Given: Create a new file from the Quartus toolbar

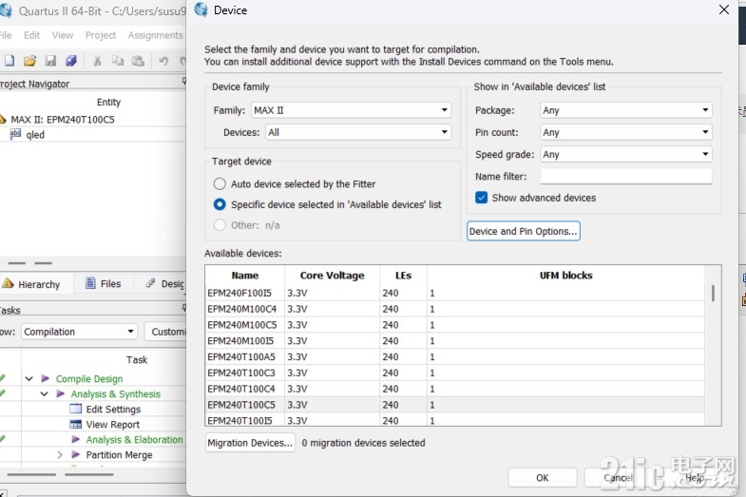Looking at the screenshot, I should 10,61.
